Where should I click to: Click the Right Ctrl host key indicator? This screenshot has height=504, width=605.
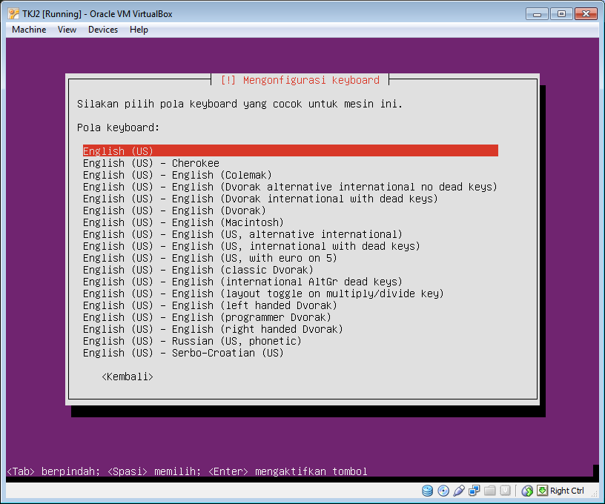[568, 491]
